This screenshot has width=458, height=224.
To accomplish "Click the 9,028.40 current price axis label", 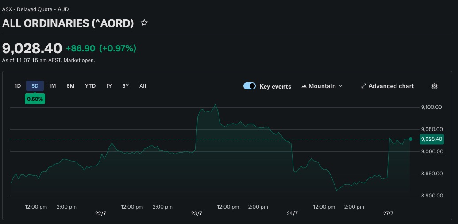I will pos(431,139).
